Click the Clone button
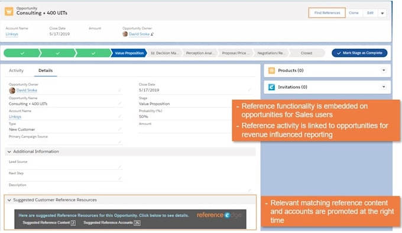 [x=354, y=13]
